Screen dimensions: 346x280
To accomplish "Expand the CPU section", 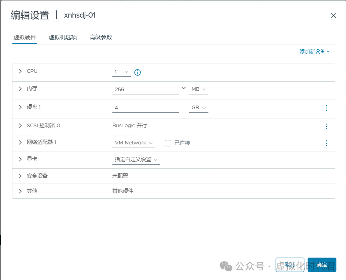I will 20,71.
